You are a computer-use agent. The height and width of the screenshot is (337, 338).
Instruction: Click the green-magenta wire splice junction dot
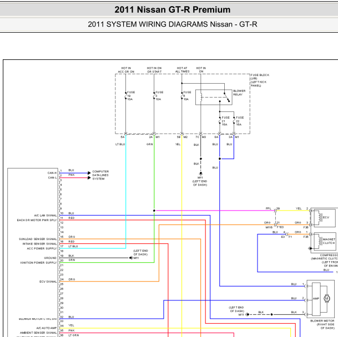coord(154,211)
